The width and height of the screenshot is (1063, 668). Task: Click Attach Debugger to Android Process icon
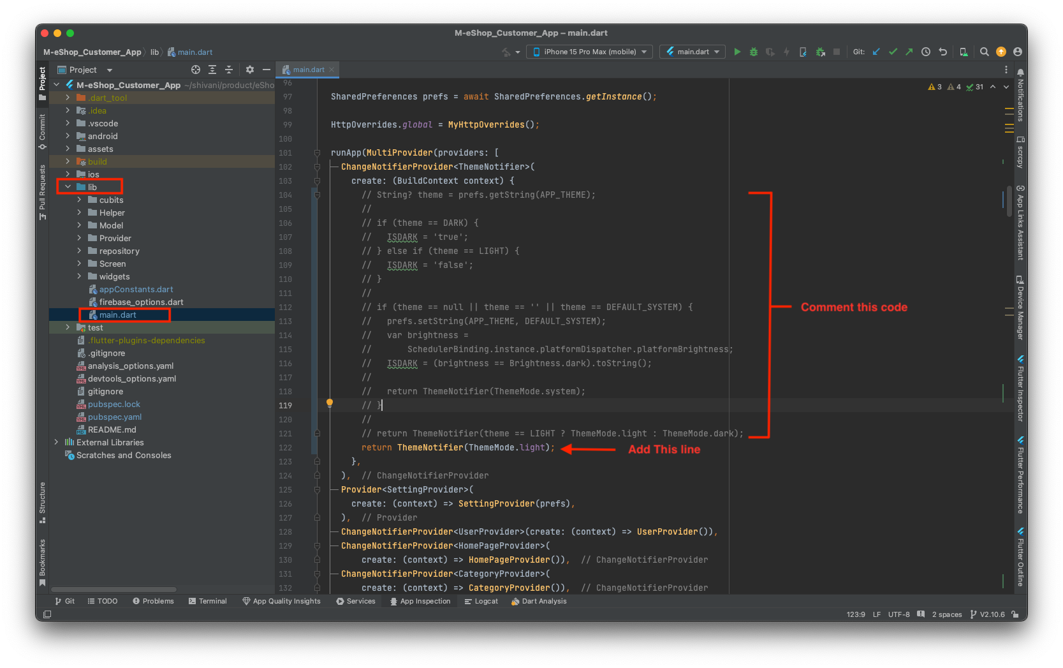pyautogui.click(x=820, y=52)
